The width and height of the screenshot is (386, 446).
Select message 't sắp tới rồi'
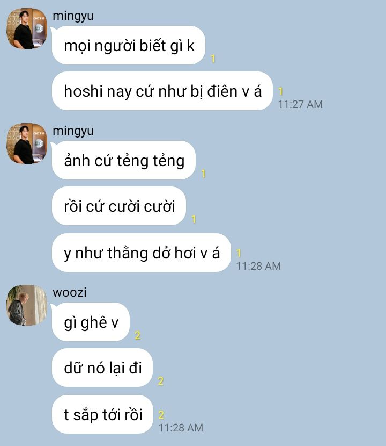click(x=102, y=414)
